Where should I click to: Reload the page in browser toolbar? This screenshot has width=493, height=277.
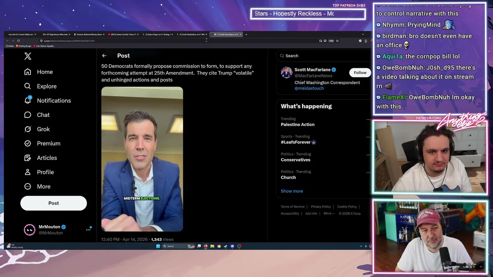(x=18, y=41)
